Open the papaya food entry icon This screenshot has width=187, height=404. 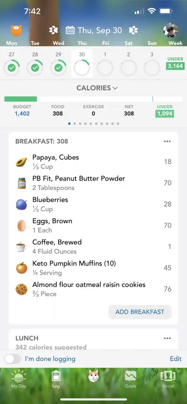(x=21, y=162)
